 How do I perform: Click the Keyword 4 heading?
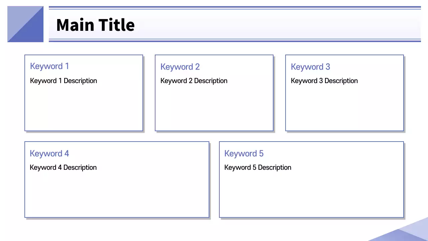point(49,154)
